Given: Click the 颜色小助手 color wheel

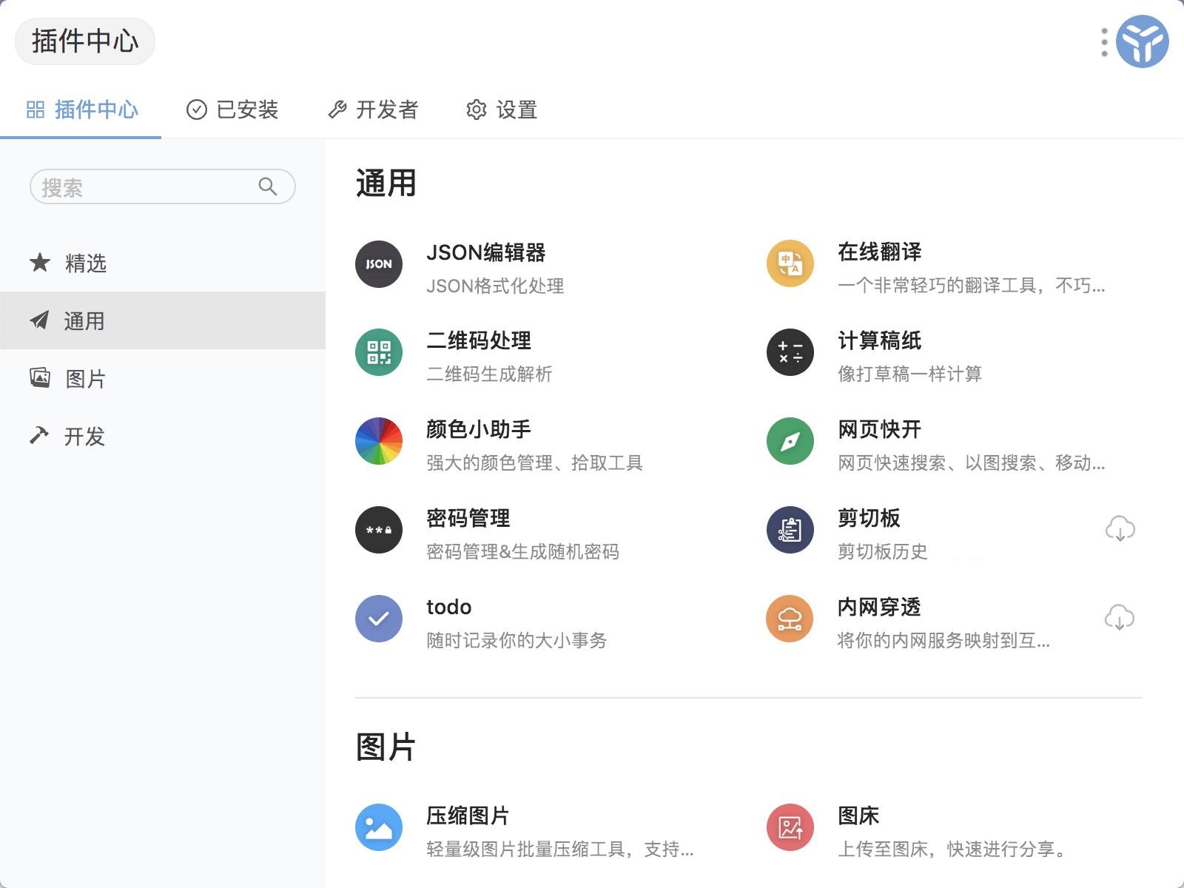Looking at the screenshot, I should [378, 441].
